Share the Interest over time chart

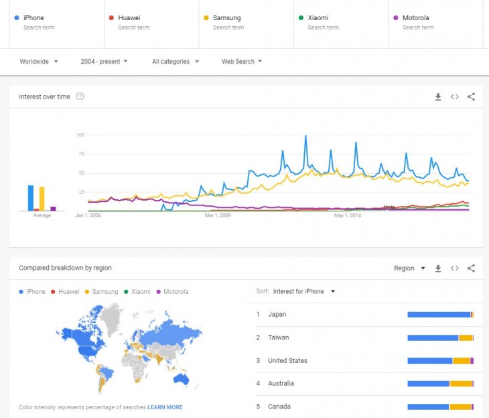tap(471, 97)
